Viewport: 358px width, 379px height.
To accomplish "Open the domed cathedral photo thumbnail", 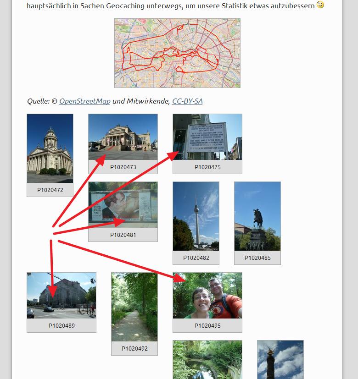I will point(50,148).
